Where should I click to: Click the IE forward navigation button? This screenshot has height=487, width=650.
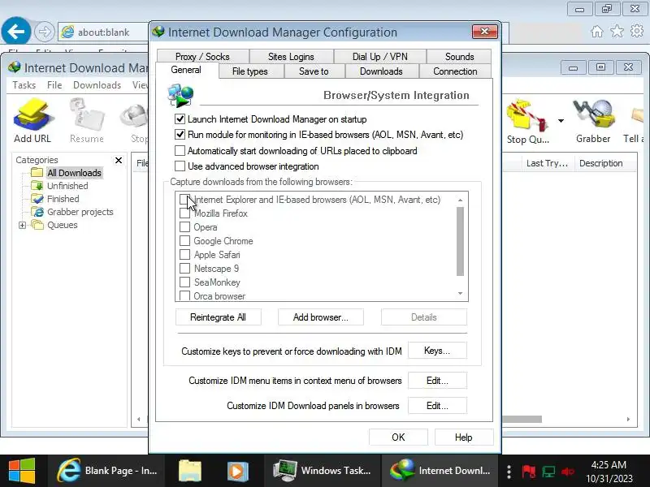pos(44,32)
